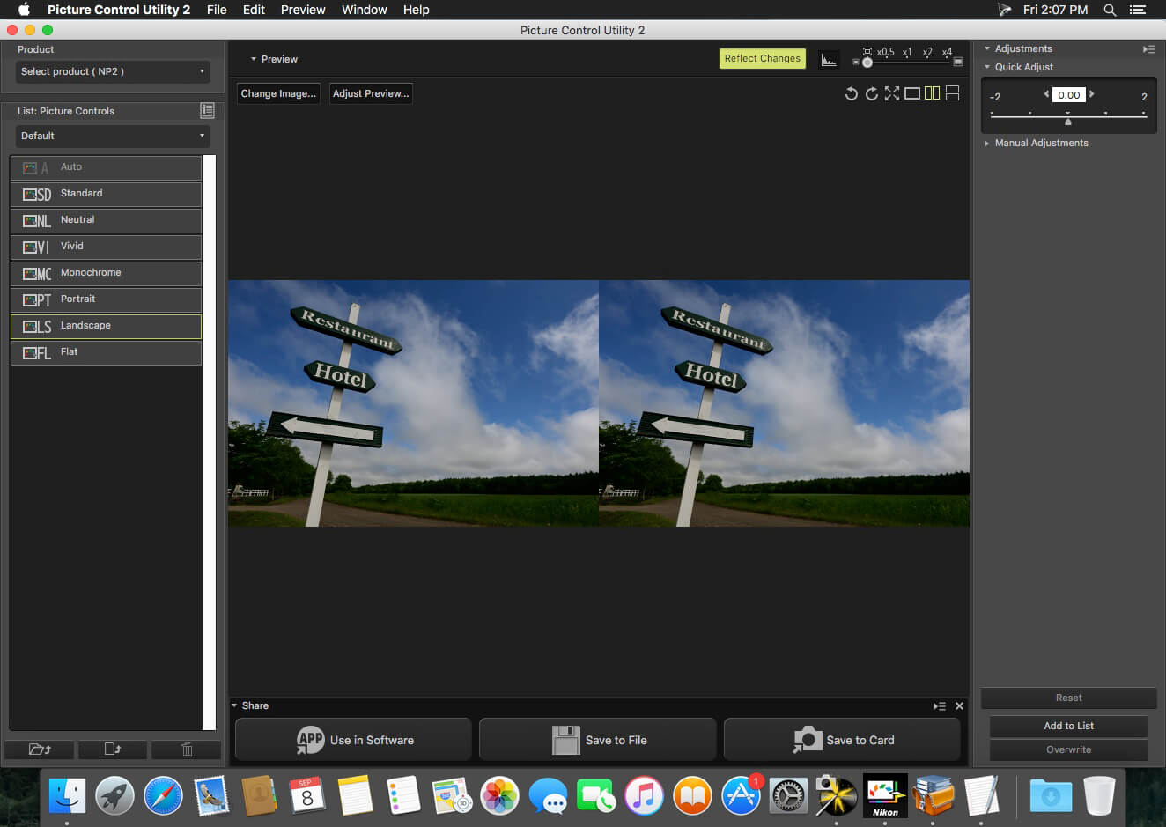Click the import folder icon below the list
Screen dimensions: 1166x827
40,749
